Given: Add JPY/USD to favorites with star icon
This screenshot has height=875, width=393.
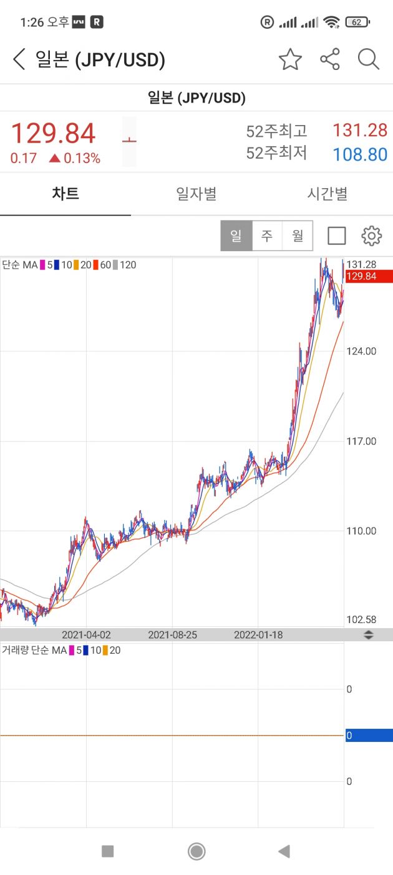Looking at the screenshot, I should click(x=290, y=60).
